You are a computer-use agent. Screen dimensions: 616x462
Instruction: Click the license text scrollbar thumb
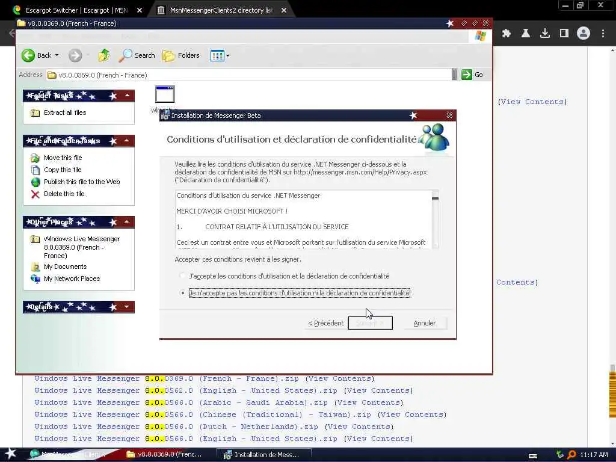point(435,199)
